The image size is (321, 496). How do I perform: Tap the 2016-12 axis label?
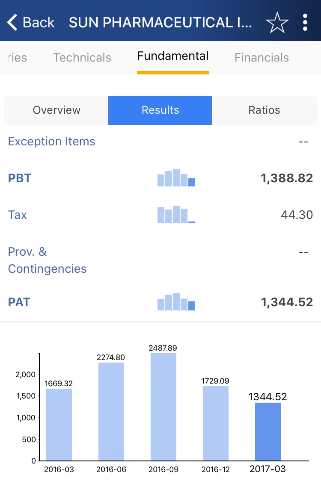[216, 469]
